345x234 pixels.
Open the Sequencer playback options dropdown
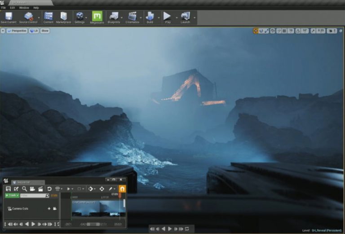[70, 189]
